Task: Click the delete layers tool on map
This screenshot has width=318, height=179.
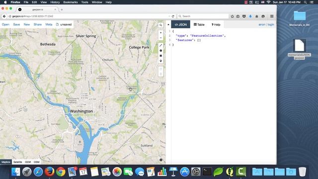Action: tap(160, 74)
